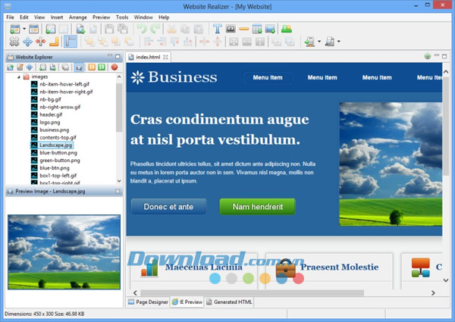
Task: Open the preview icon dropdown arrow
Action: (x=339, y=42)
